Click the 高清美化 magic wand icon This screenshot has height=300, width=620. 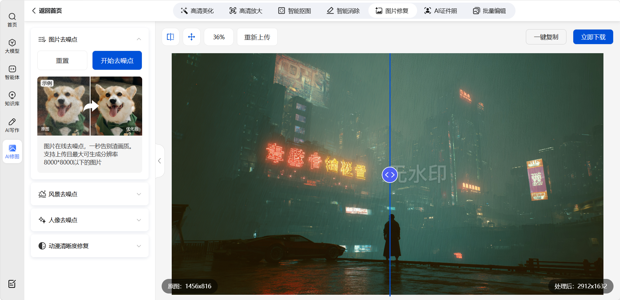184,11
